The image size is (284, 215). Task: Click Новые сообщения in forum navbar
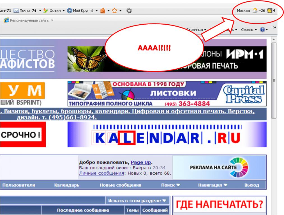click(121, 185)
